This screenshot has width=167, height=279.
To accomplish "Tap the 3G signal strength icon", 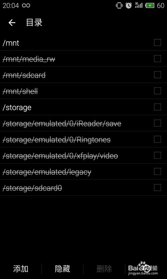I will 139,5.
